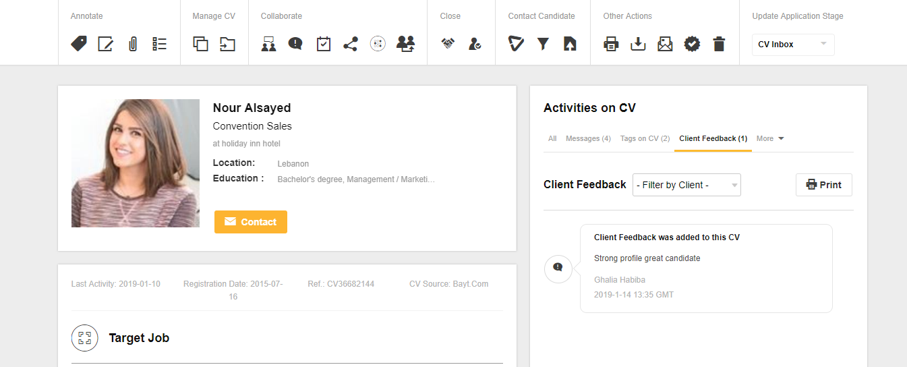The height and width of the screenshot is (367, 907).
Task: Click the handshake icon under Close
Action: 448,44
